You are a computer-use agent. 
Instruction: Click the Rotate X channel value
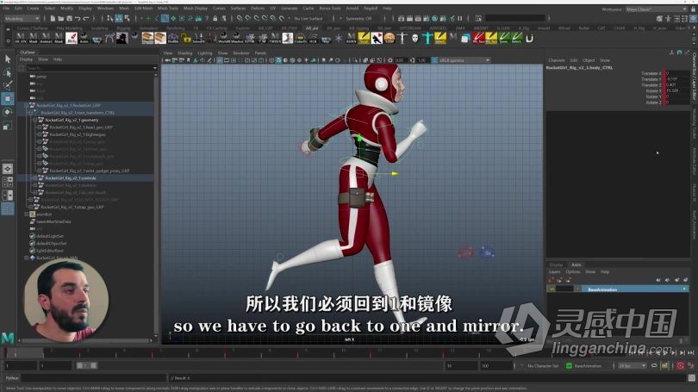click(677, 90)
